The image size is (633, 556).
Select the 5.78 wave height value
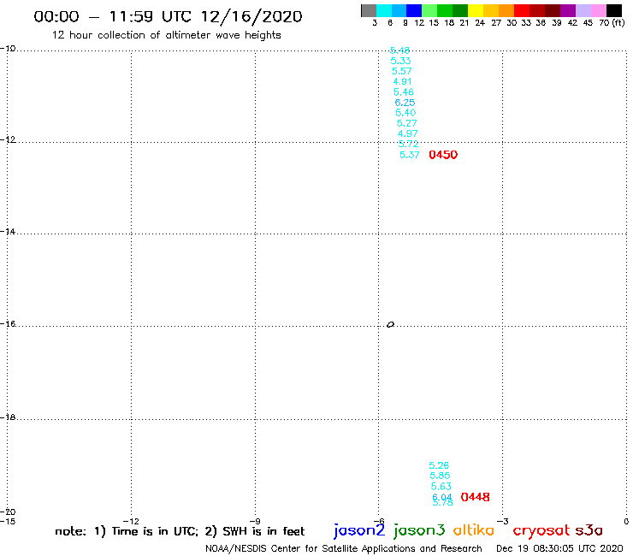coord(443,503)
